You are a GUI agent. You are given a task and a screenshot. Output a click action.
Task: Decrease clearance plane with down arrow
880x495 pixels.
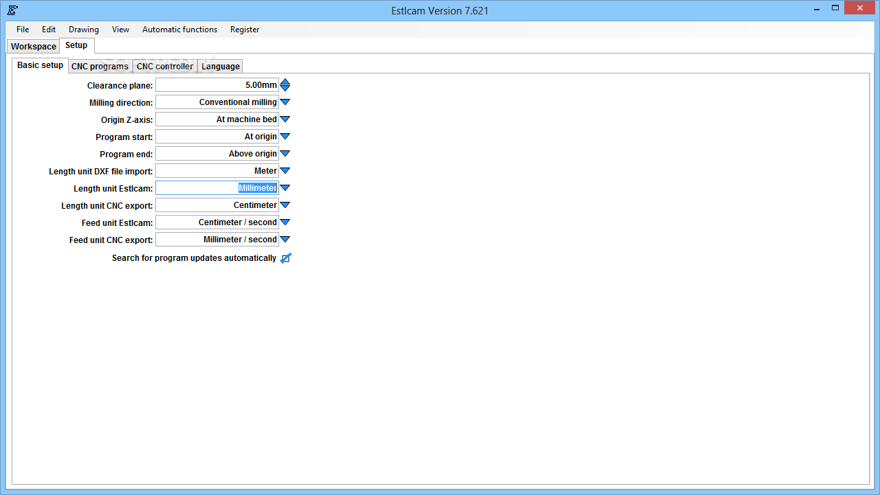[285, 89]
